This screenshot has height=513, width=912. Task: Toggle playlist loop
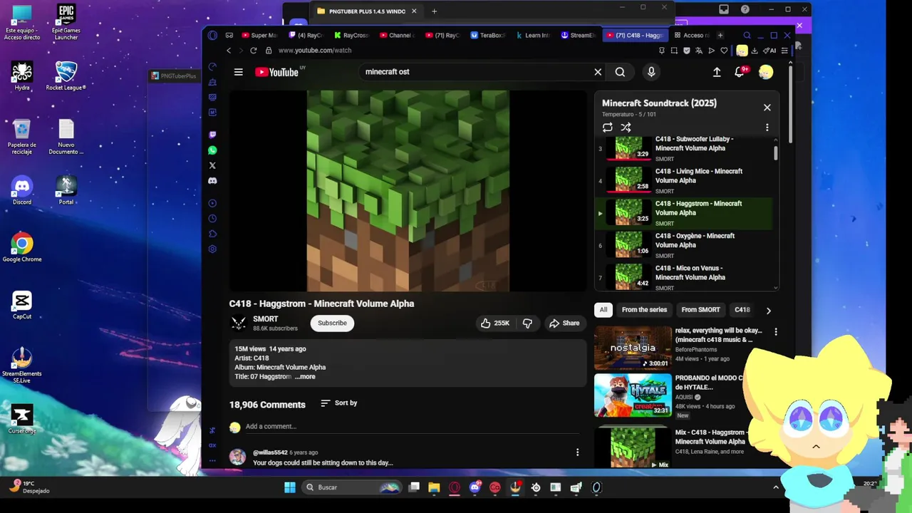point(607,128)
